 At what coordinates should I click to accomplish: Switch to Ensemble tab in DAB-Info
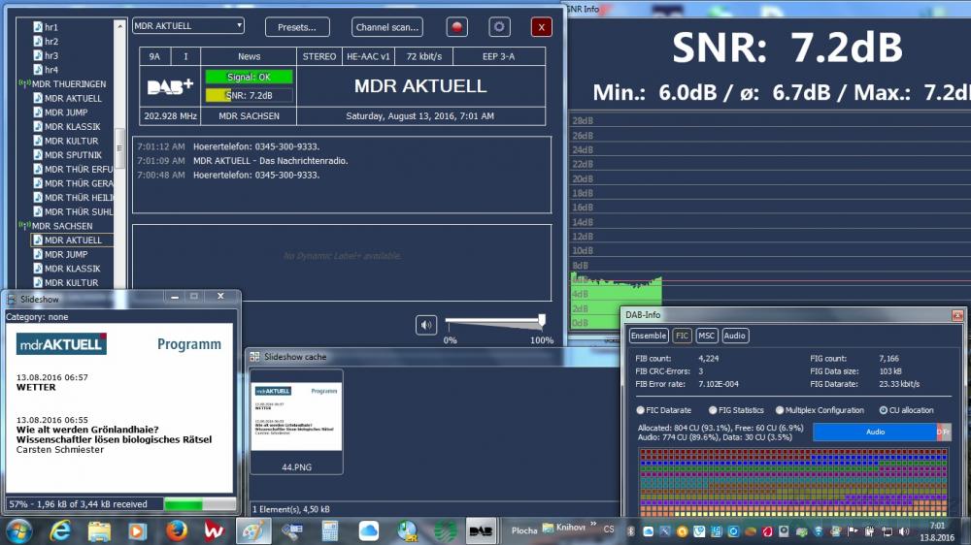coord(649,336)
